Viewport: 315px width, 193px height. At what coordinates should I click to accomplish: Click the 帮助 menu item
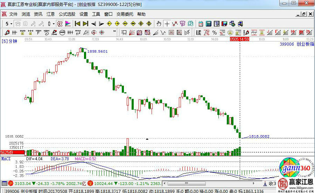point(141,14)
